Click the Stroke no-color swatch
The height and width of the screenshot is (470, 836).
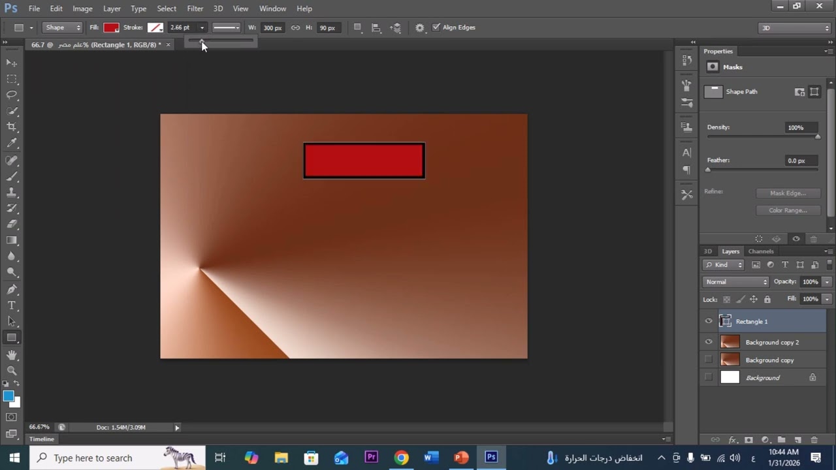pyautogui.click(x=155, y=27)
